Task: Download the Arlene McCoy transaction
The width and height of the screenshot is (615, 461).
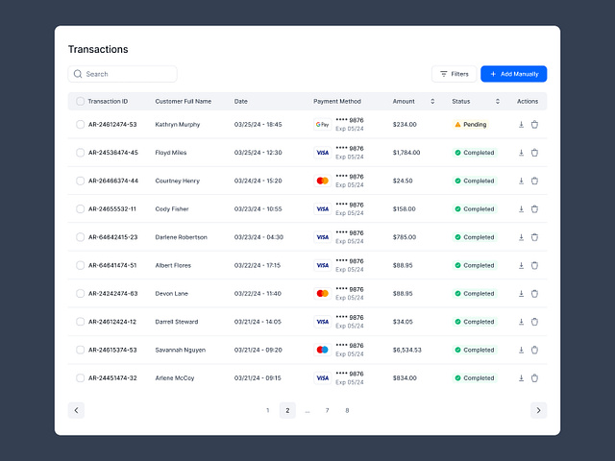Action: coord(521,378)
